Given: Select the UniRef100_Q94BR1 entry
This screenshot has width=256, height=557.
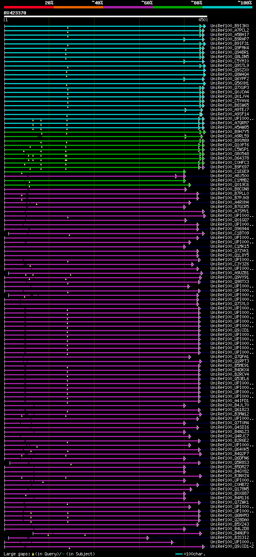Looking at the screenshot, I should tap(230, 53).
